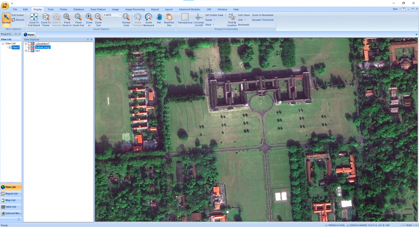Click the Bookmark button
Image resolution: width=419 pixels, height=227 pixels.
tap(243, 25)
